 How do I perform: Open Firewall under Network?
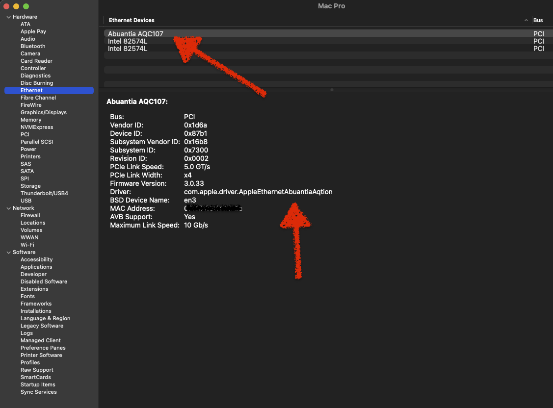pyautogui.click(x=30, y=216)
